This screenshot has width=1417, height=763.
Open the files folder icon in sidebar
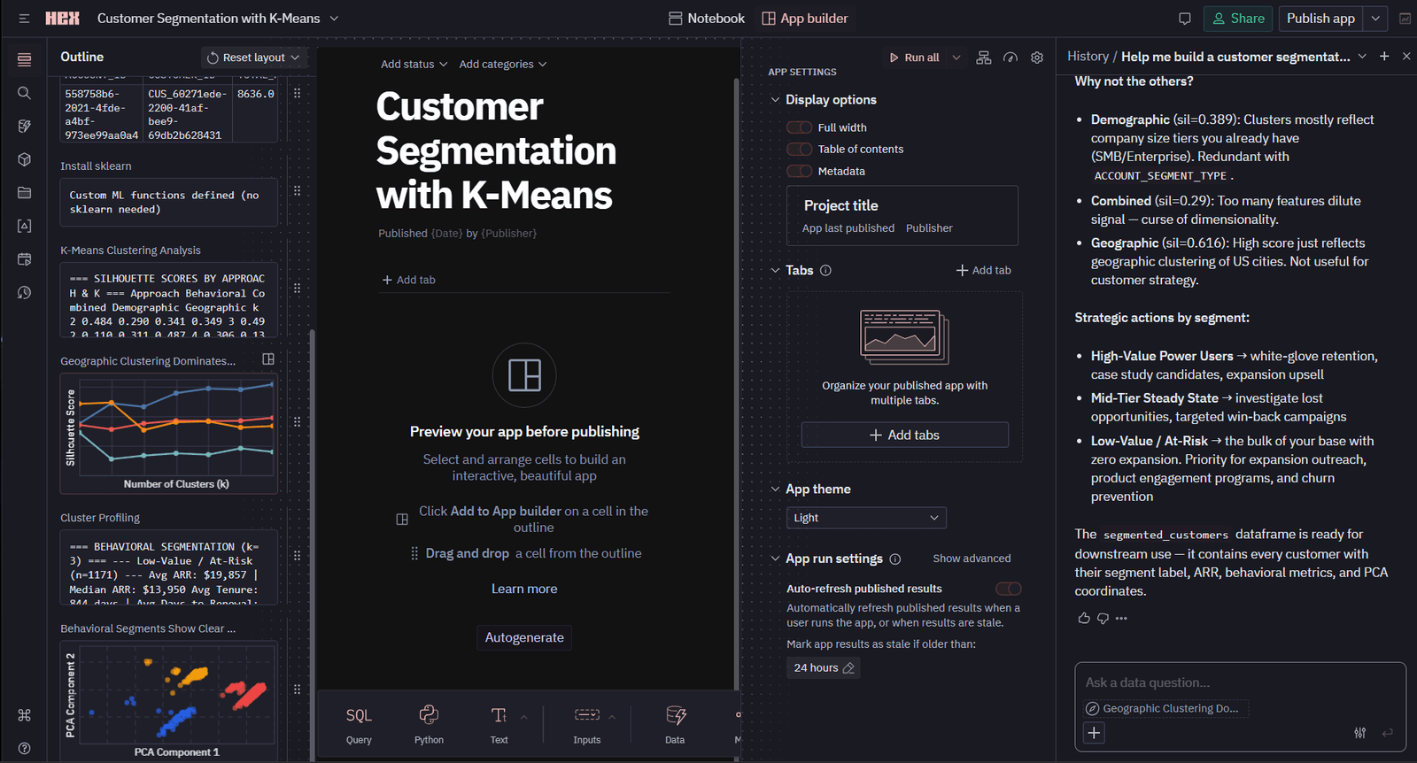(24, 193)
